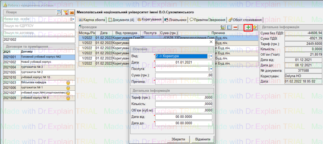The width and height of the screenshot is (323, 144).
Task: Open the Документи (4) tab
Action: click(x=121, y=20)
